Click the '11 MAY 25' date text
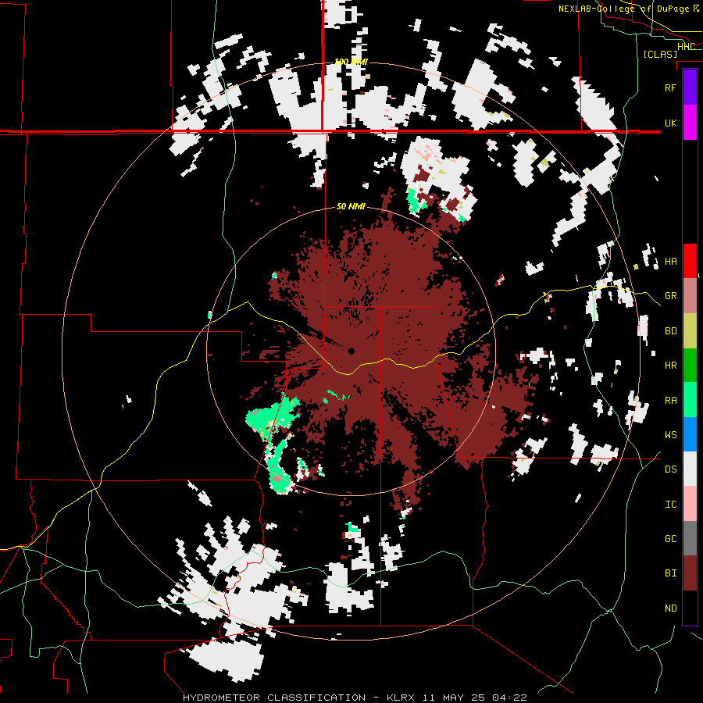Image resolution: width=703 pixels, height=703 pixels. tap(454, 698)
